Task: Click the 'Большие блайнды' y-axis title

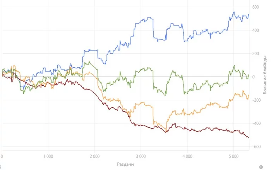Action: tap(265, 75)
